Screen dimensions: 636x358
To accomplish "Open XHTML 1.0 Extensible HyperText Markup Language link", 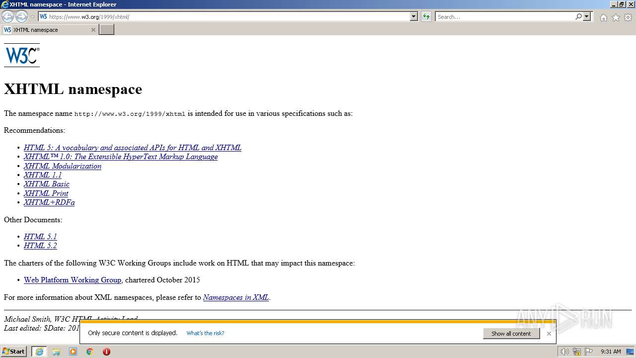I will point(121,157).
